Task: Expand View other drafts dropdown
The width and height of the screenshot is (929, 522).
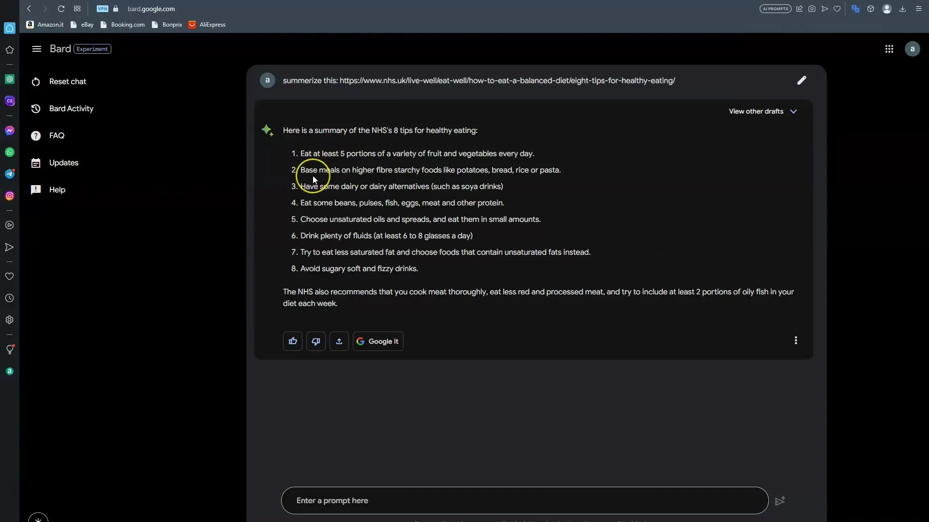Action: (762, 111)
